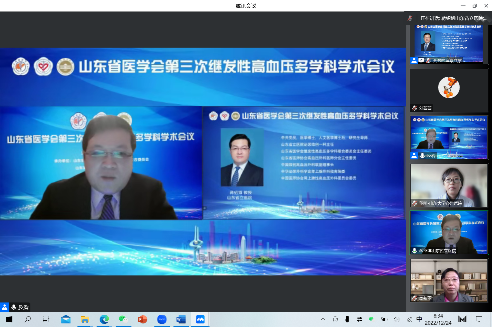The width and height of the screenshot is (492, 327).
Task: Open the clock showing 8:34 2022/12/24
Action: point(438,319)
